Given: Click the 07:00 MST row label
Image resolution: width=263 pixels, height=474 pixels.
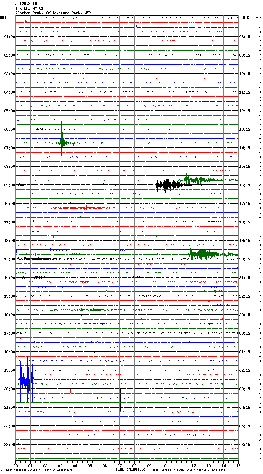Looking at the screenshot, I should 10,148.
